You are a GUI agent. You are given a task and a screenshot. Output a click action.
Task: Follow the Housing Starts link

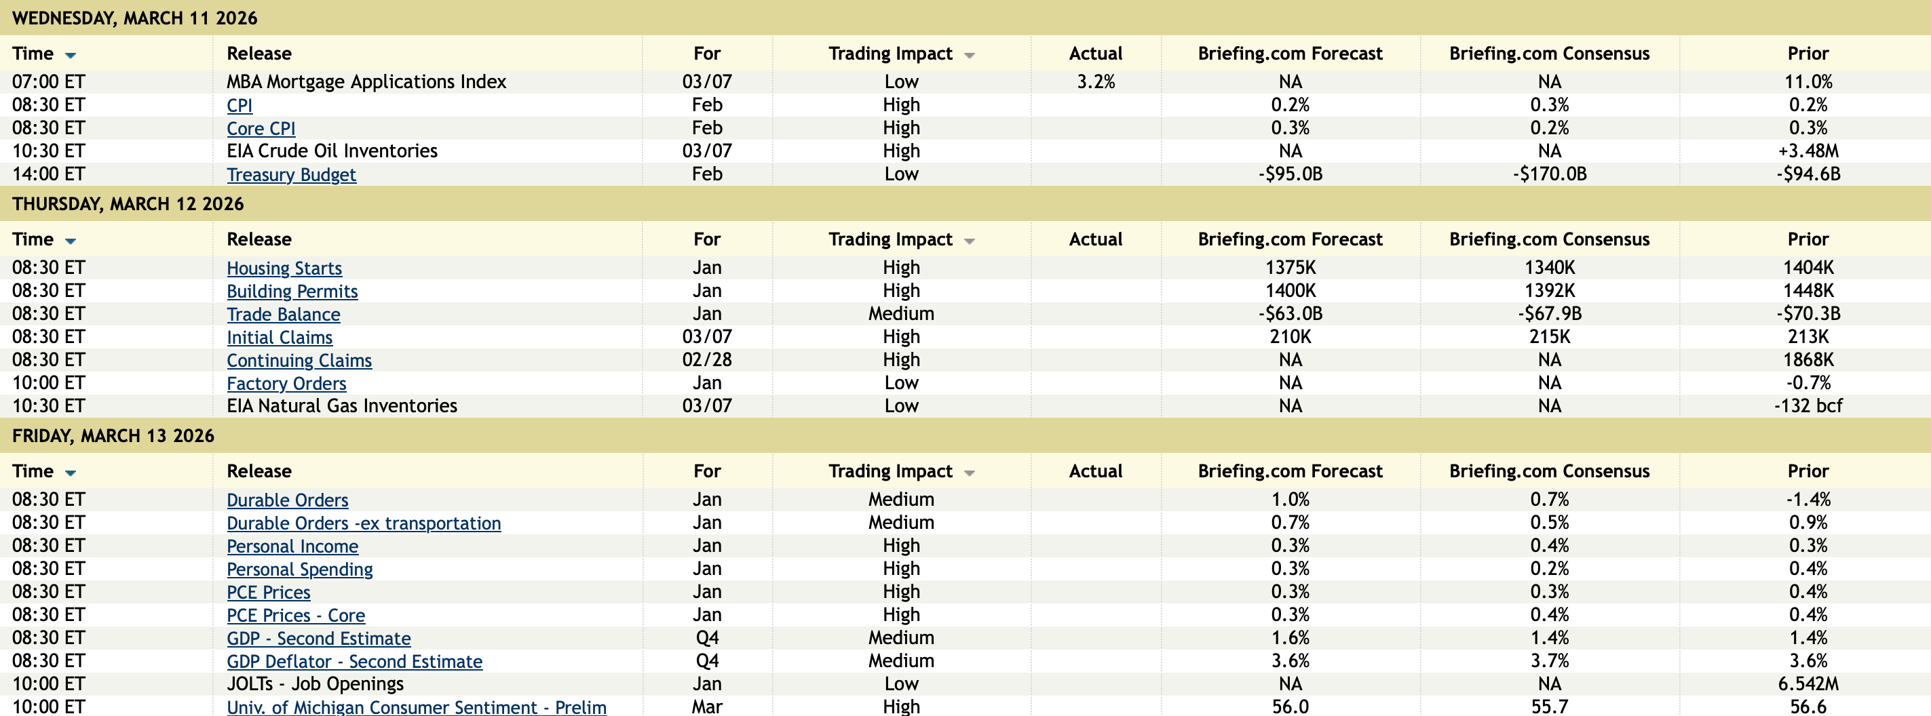pyautogui.click(x=284, y=268)
